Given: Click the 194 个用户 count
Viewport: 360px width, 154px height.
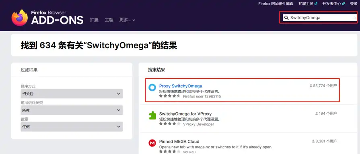Looking at the screenshot, I should (328, 113).
